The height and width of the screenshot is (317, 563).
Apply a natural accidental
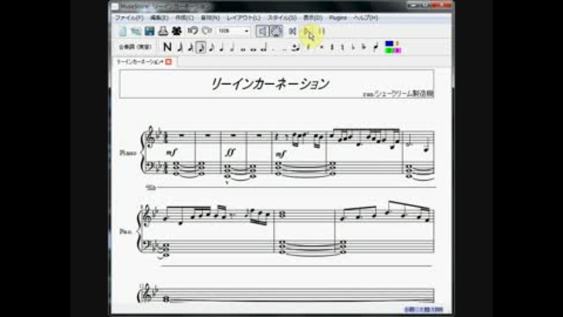[342, 47]
